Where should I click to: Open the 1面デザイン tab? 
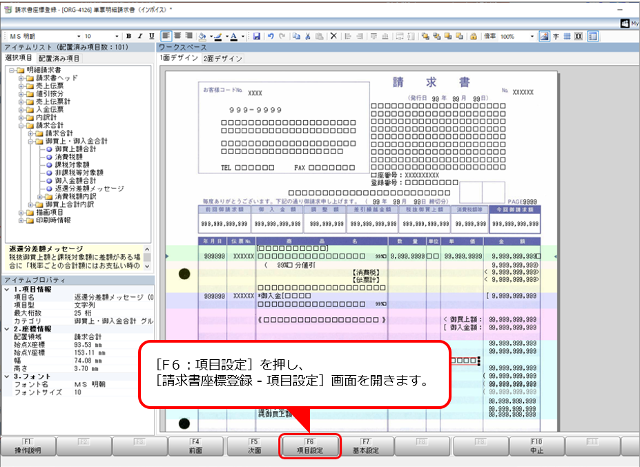tap(179, 57)
